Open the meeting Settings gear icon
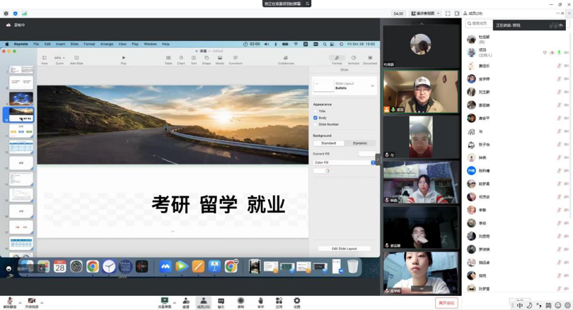The height and width of the screenshot is (310, 573). coord(296,301)
